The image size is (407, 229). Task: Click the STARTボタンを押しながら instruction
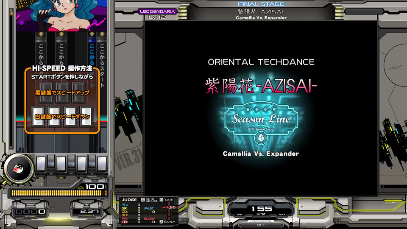coord(62,77)
